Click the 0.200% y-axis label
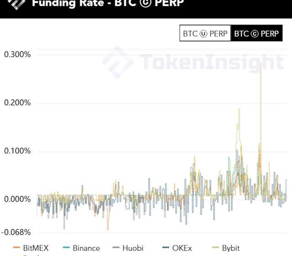Viewport: 292px width, 256px height. [x=17, y=103]
